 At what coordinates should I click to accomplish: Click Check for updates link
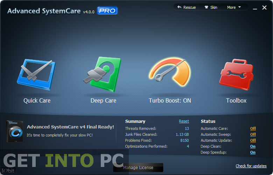click(251, 166)
